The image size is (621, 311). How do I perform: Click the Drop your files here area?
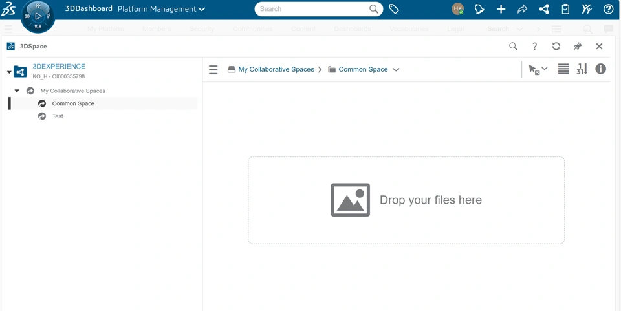coord(406,200)
